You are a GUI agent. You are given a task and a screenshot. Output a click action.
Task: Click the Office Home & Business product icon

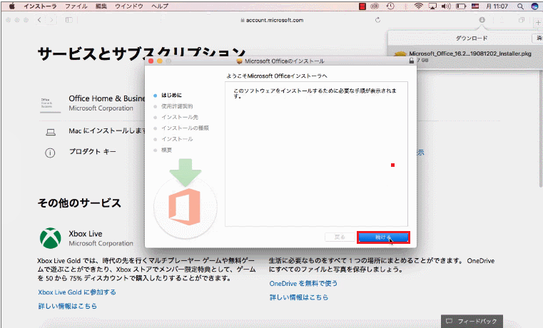[50, 104]
